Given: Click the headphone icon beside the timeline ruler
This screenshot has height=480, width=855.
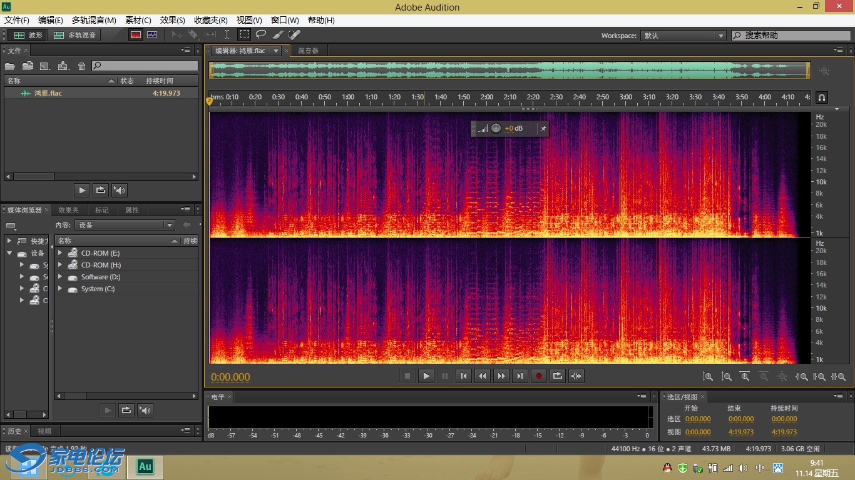Looking at the screenshot, I should (x=822, y=97).
